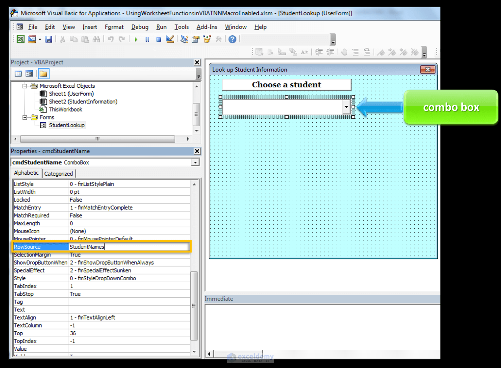Click the Break pause icon
This screenshot has width=501, height=368.
(x=147, y=40)
